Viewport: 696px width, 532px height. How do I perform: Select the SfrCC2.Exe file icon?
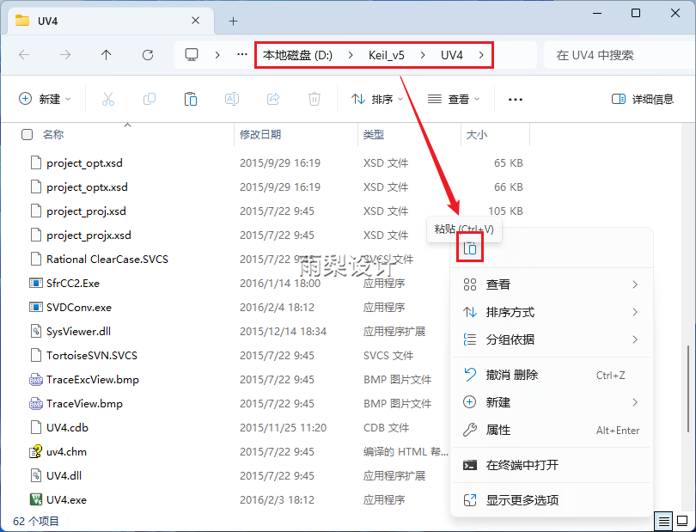pos(36,283)
